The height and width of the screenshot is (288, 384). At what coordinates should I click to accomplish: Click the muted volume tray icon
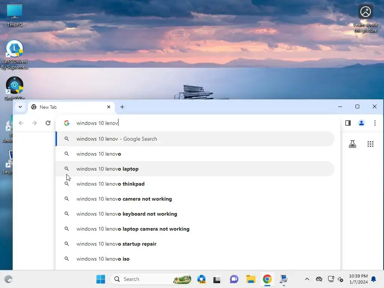(340, 279)
